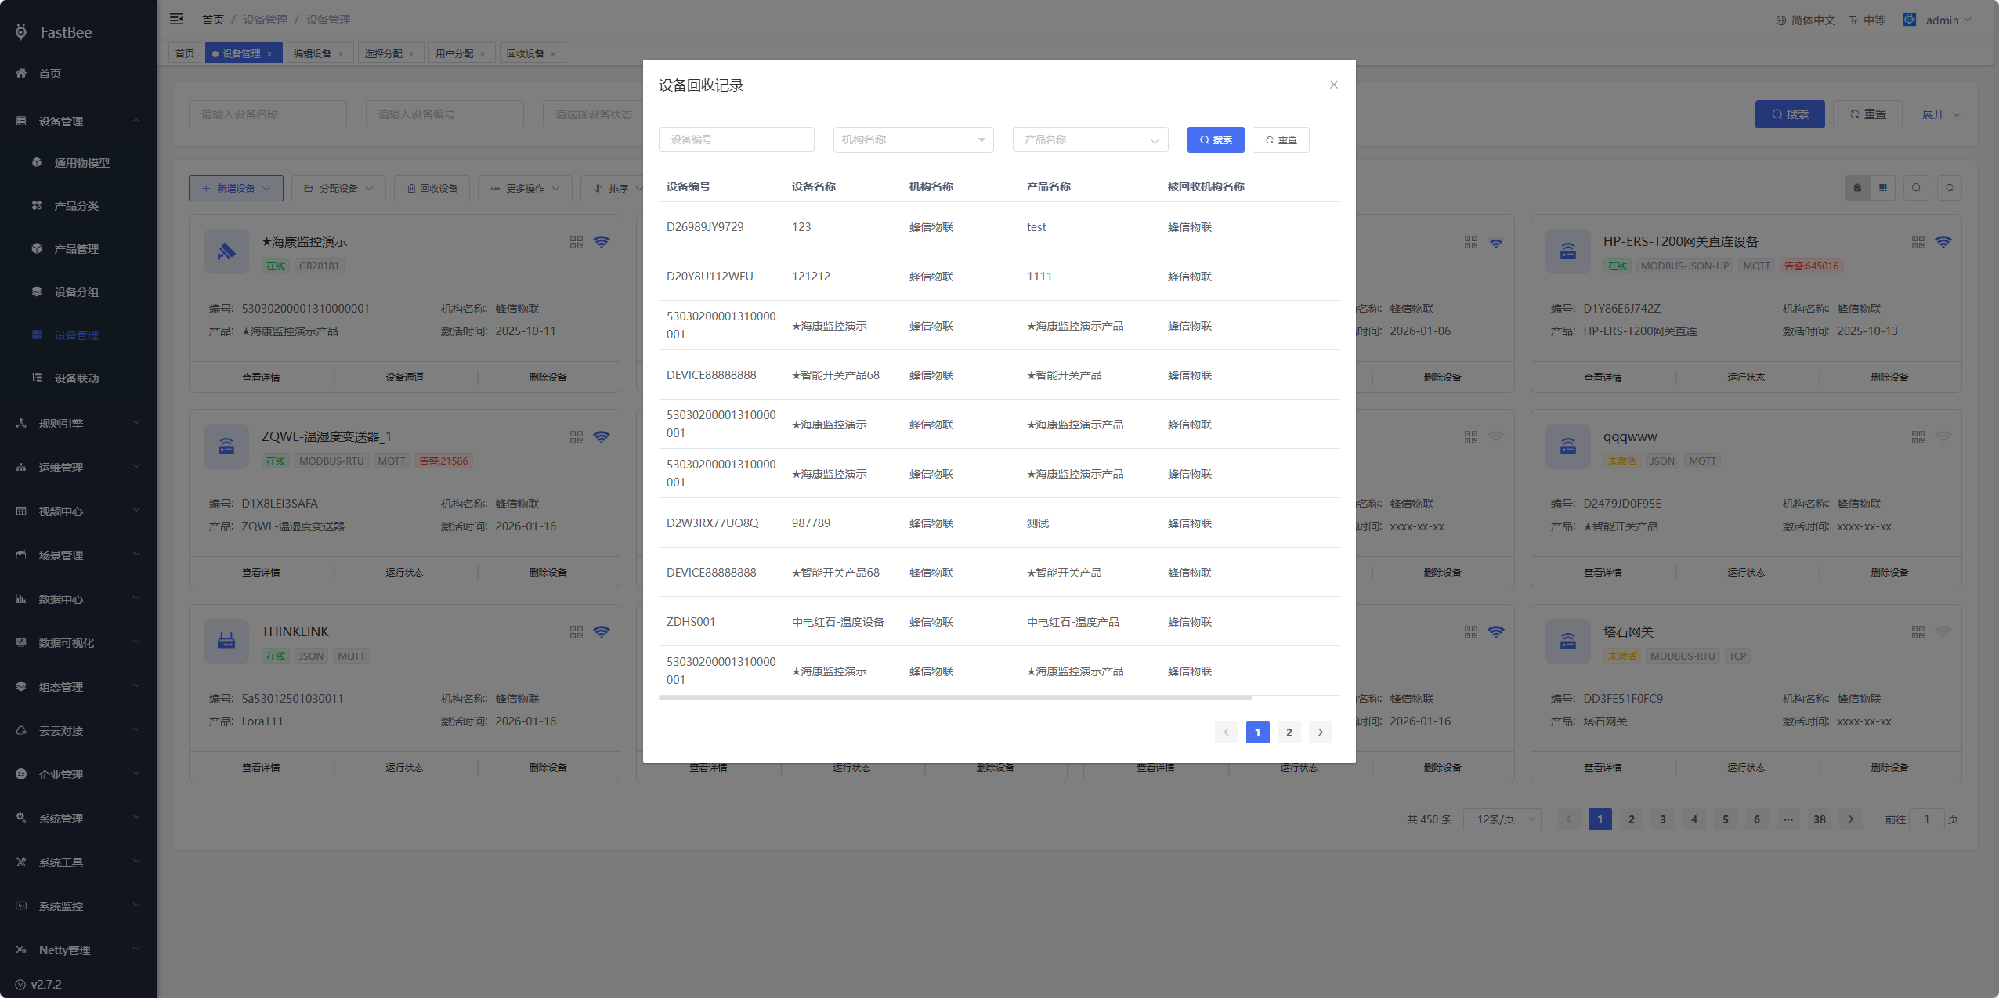This screenshot has width=1999, height=998.
Task: Click the refresh icon in device toolbar
Action: click(1950, 188)
